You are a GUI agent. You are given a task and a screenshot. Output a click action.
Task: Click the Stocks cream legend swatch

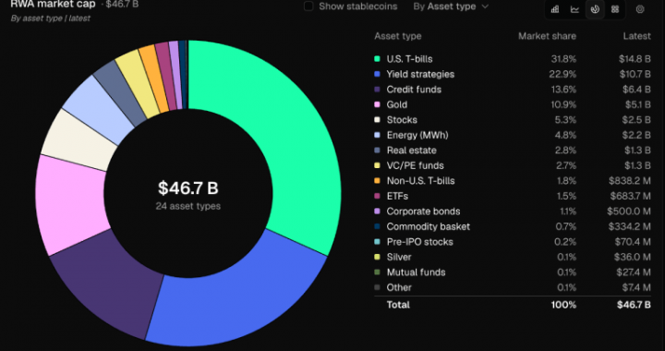377,120
